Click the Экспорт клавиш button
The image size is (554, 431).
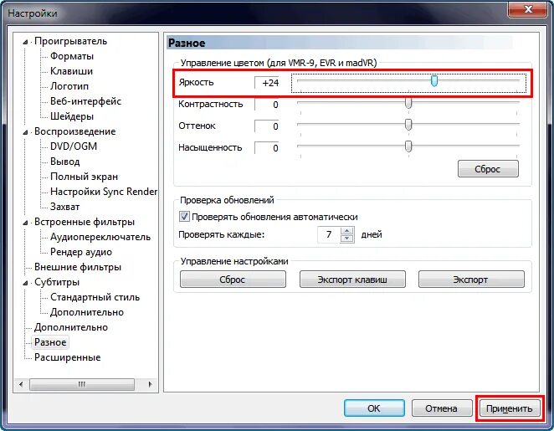(x=352, y=280)
